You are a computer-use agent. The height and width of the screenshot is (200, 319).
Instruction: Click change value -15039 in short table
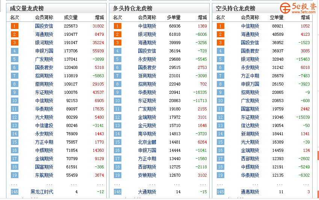[x=303, y=117]
